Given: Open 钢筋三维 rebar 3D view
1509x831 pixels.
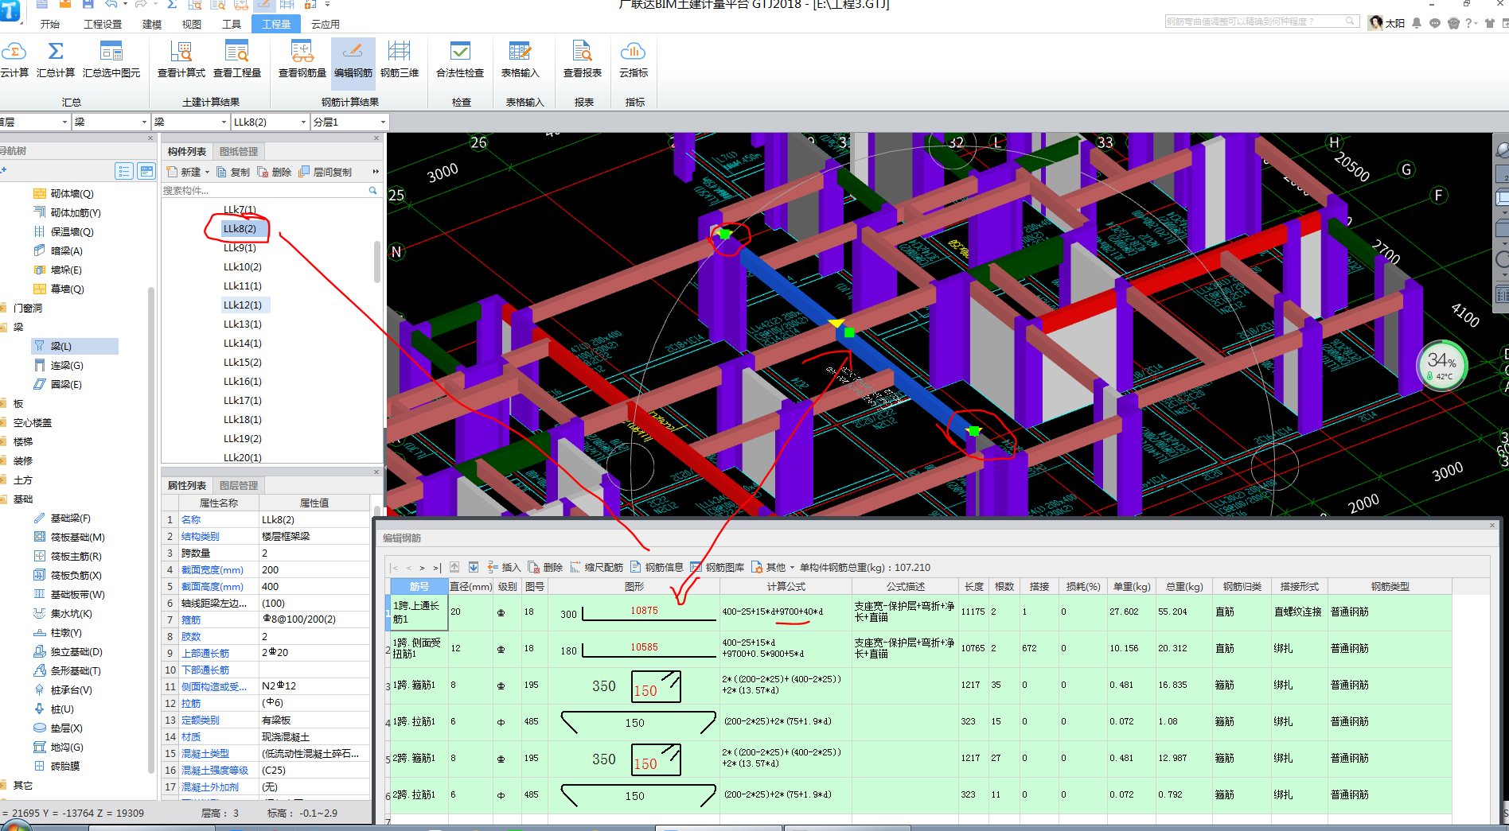Looking at the screenshot, I should tap(400, 60).
